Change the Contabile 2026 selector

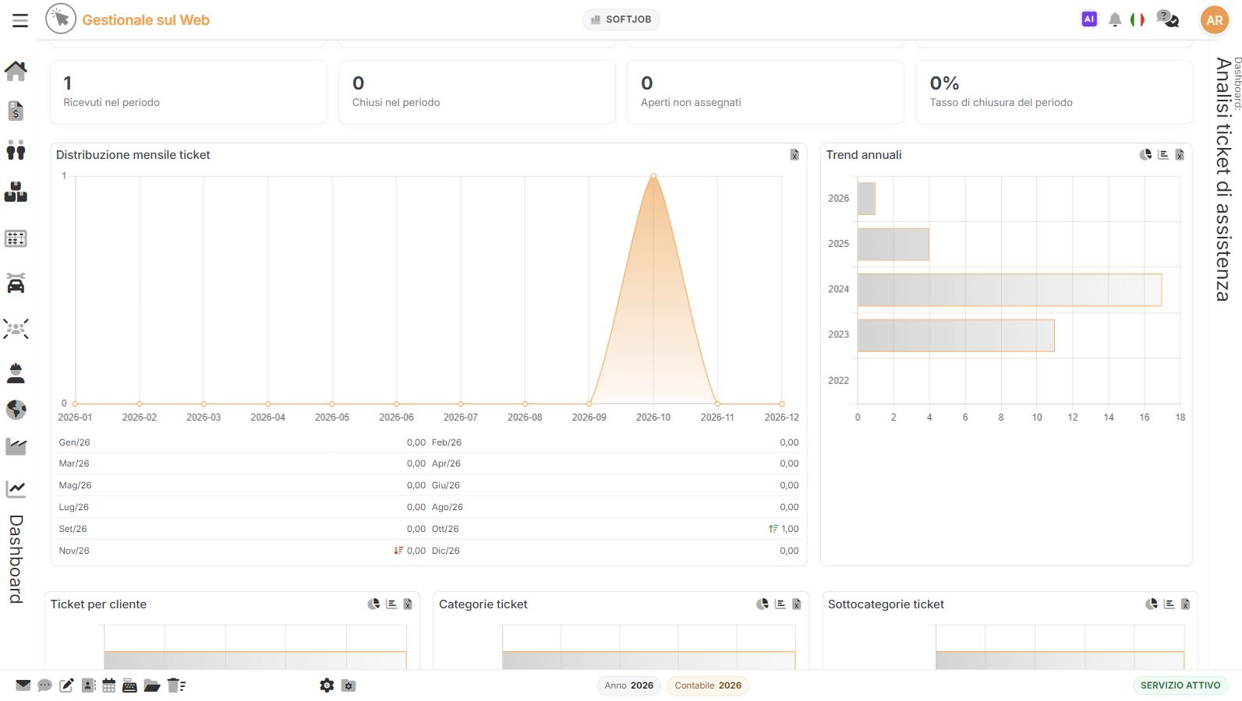pos(708,685)
